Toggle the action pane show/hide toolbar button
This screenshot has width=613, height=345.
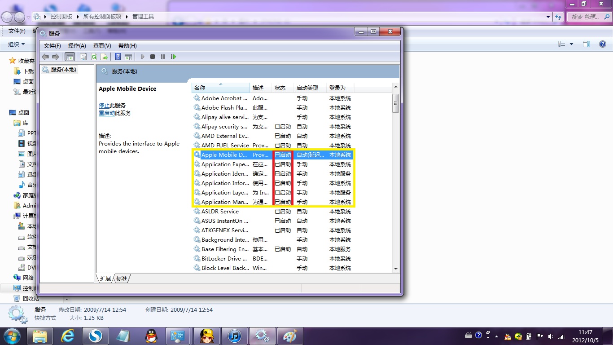pyautogui.click(x=128, y=57)
